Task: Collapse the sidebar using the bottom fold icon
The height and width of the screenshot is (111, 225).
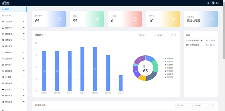Action: pos(3,110)
